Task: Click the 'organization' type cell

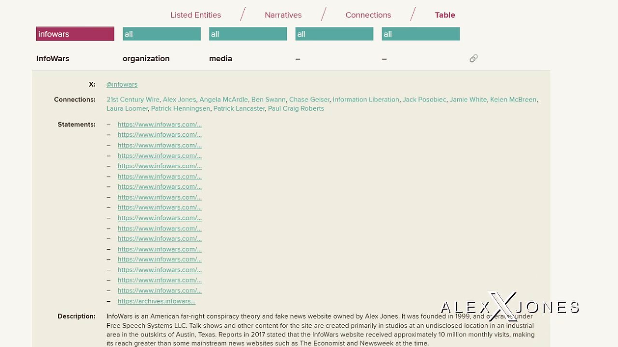Action: [x=146, y=58]
